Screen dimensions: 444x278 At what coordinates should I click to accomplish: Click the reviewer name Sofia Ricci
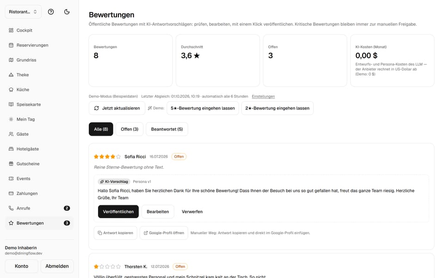tap(135, 157)
